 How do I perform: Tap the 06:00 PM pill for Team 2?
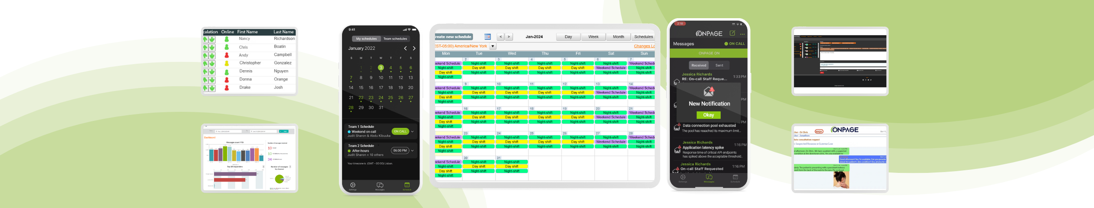click(400, 151)
